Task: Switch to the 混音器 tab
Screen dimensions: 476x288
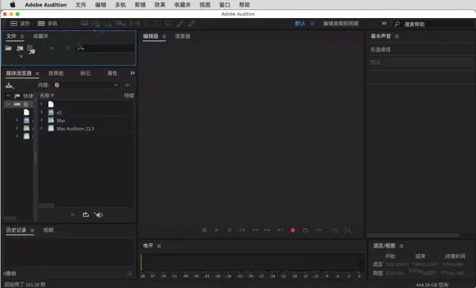Action: click(182, 36)
